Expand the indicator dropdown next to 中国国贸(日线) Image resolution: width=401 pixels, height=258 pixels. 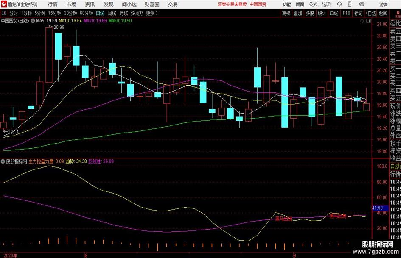(x=33, y=21)
